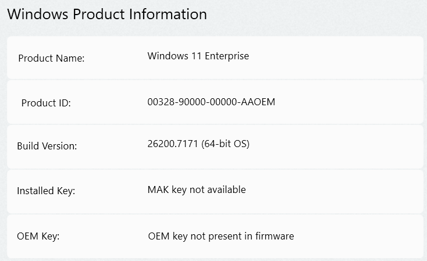
Task: Click the build number 26200.7171
Action: pos(173,144)
